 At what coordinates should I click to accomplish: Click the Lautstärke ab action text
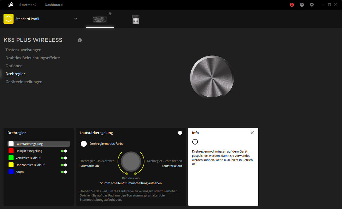pos(89,166)
